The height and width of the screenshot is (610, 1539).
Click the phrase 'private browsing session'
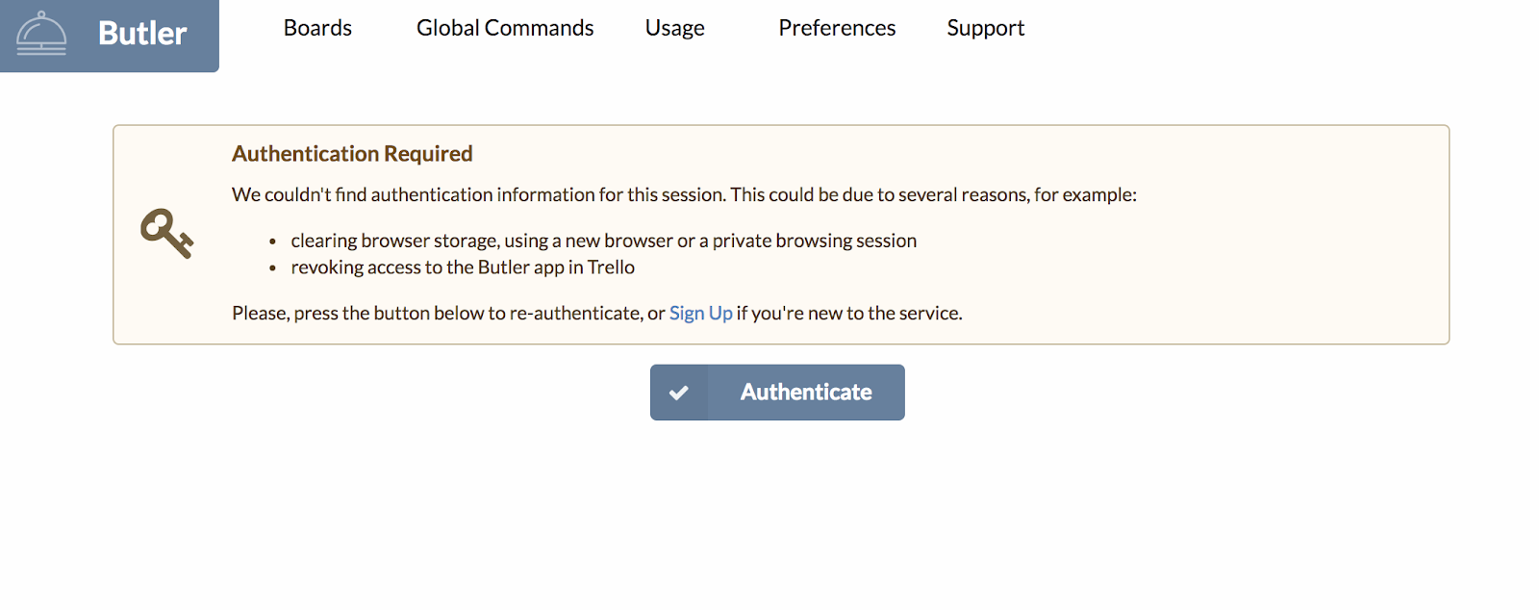point(815,241)
